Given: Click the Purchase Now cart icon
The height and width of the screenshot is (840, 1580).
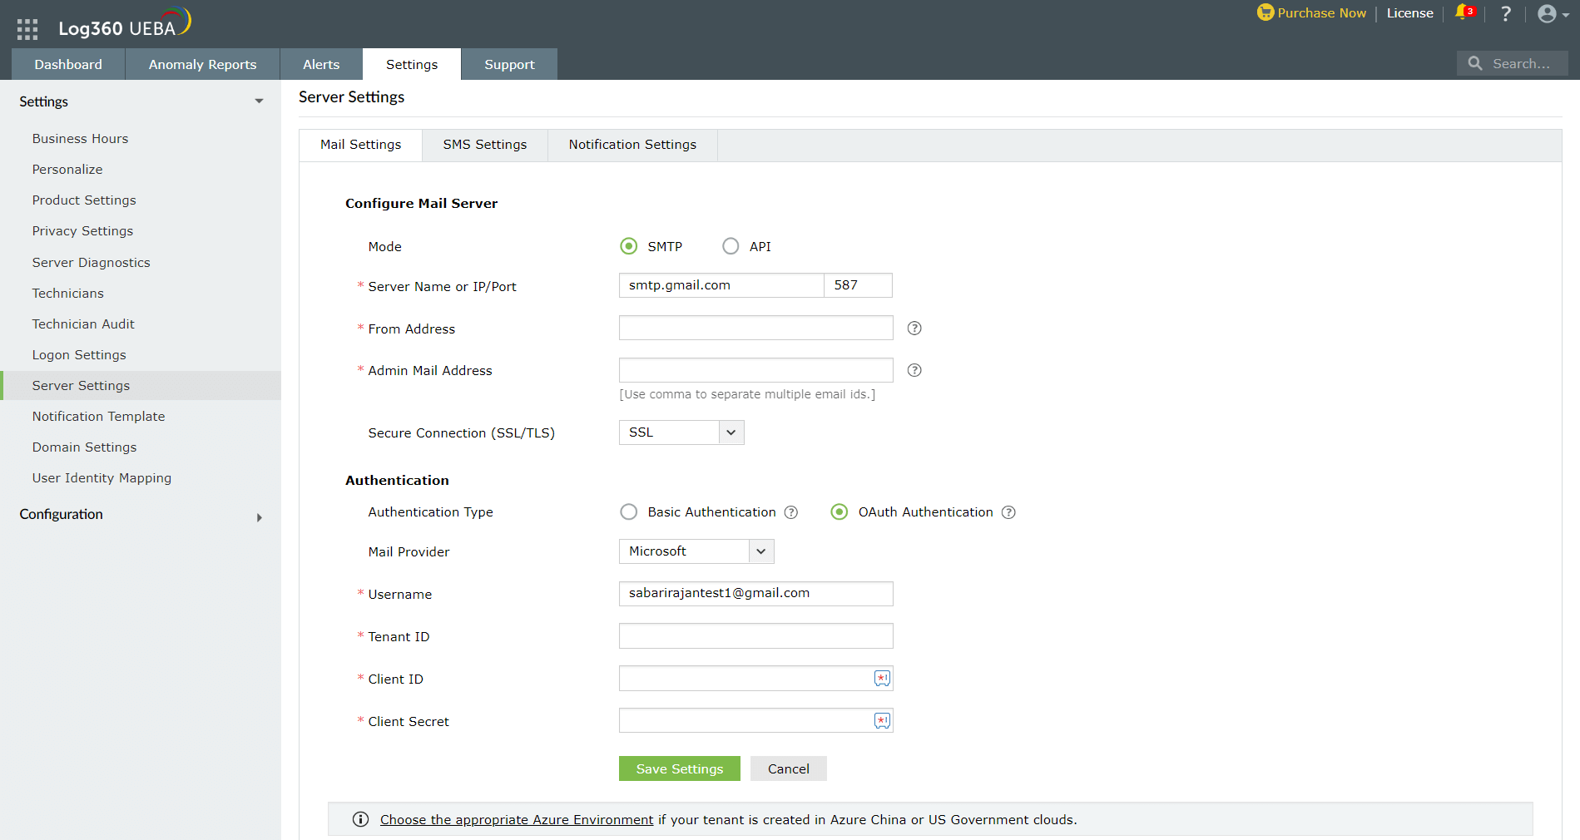Looking at the screenshot, I should pyautogui.click(x=1265, y=12).
